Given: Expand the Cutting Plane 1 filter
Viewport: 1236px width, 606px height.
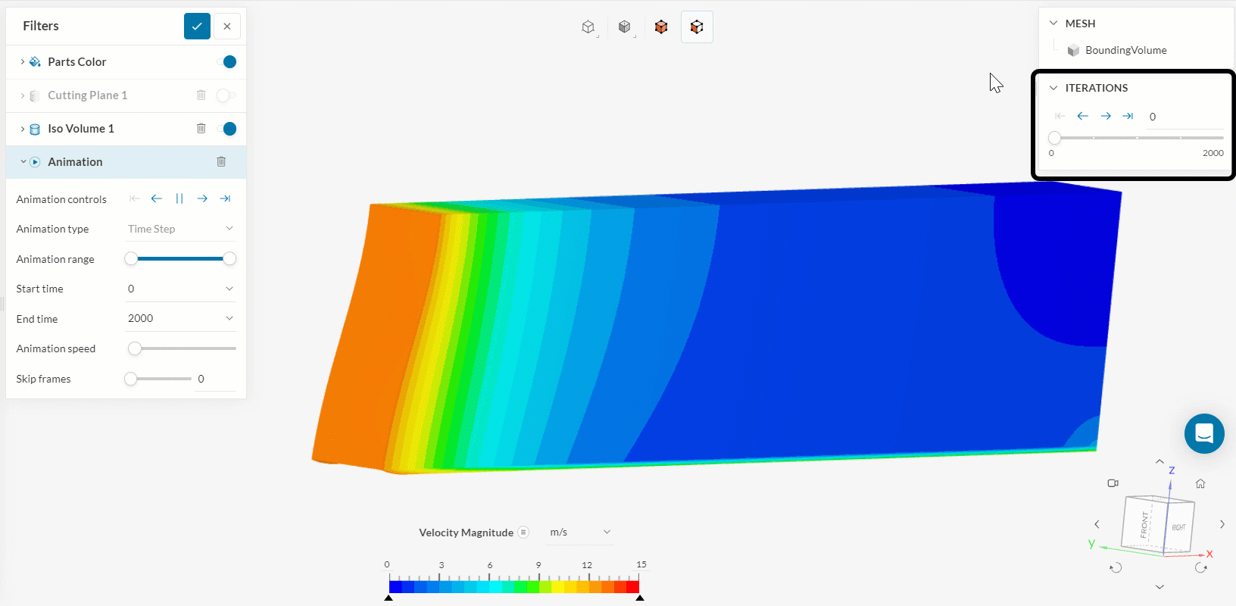Looking at the screenshot, I should (23, 95).
